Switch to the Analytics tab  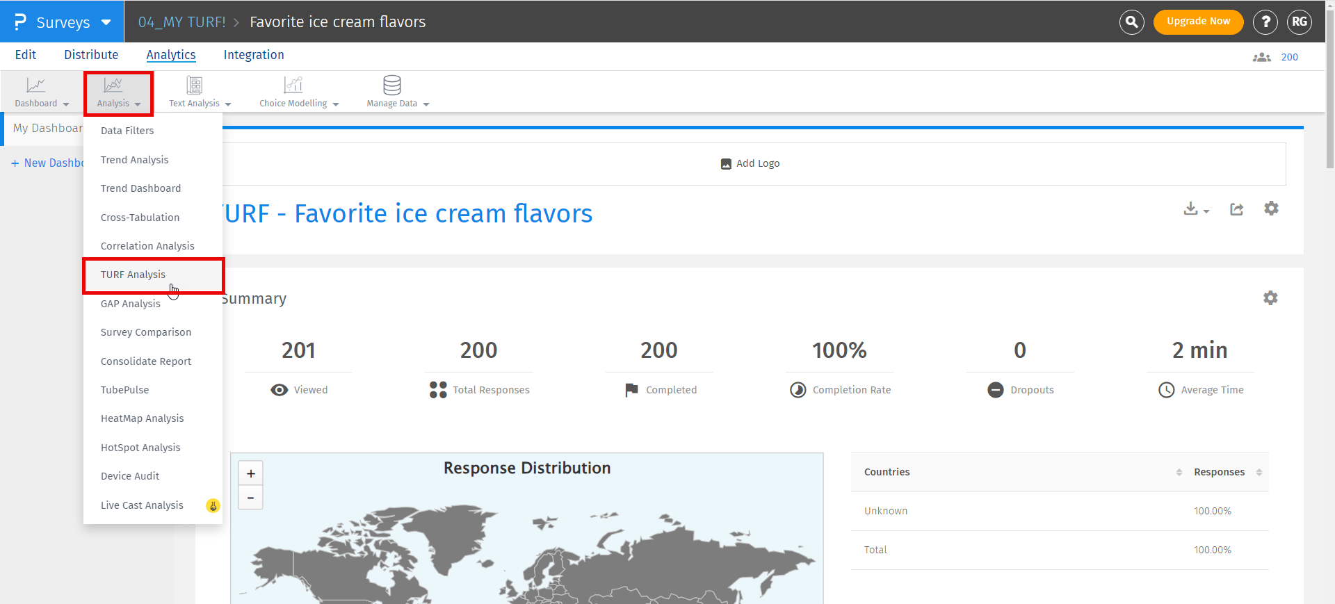point(171,55)
